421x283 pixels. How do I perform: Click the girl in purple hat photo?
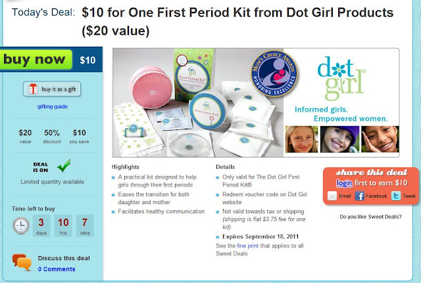tap(339, 139)
